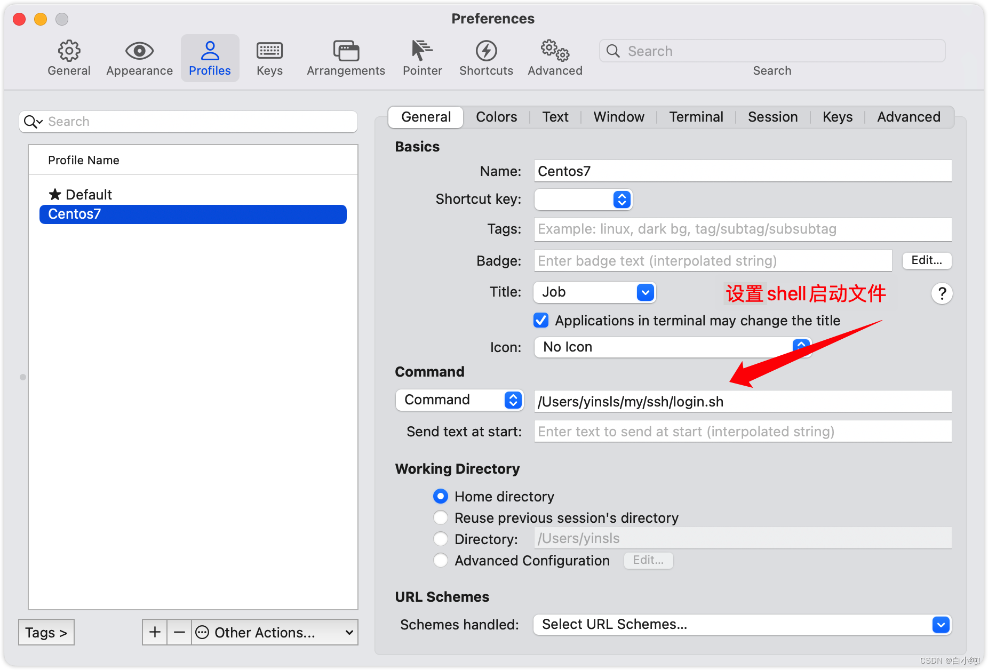988x670 pixels.
Task: Click the Tags > button
Action: point(46,632)
